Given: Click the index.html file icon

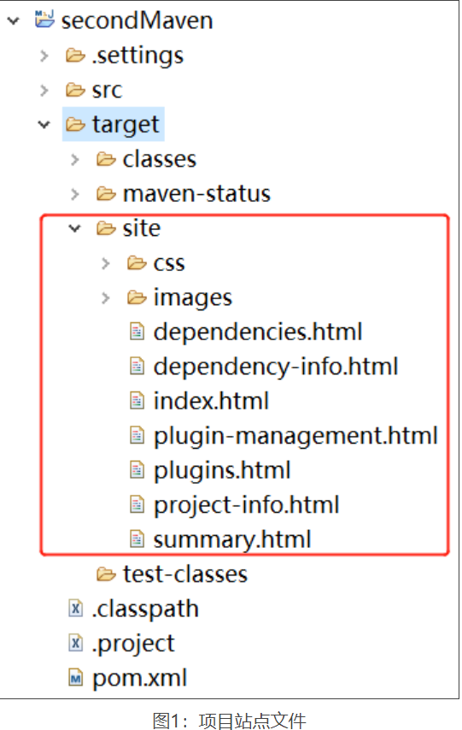Looking at the screenshot, I should tap(137, 400).
